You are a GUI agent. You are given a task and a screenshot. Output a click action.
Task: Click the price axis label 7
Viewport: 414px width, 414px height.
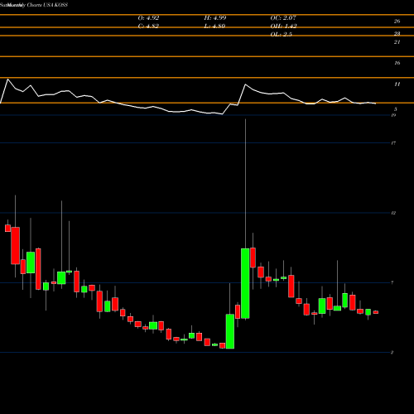click(x=392, y=282)
